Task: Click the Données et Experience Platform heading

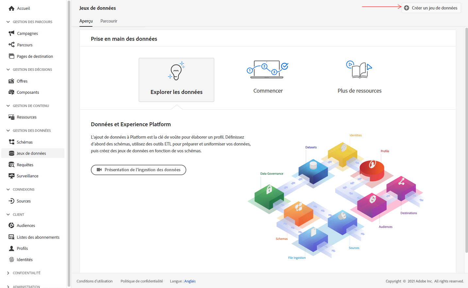Action: click(131, 124)
